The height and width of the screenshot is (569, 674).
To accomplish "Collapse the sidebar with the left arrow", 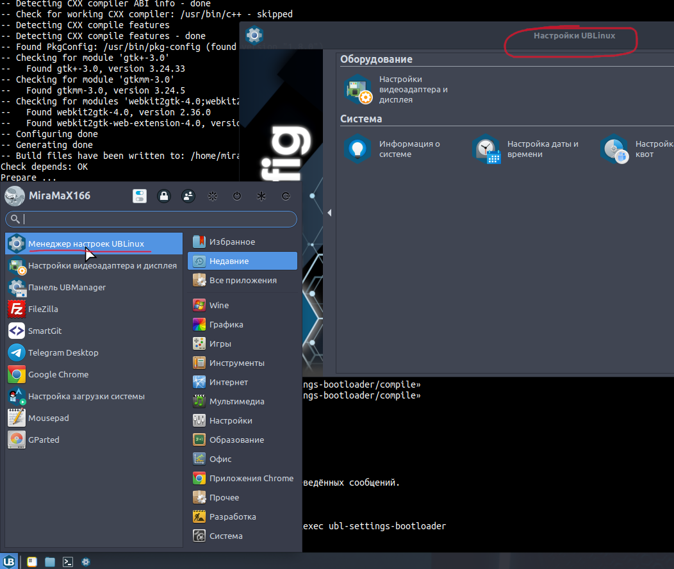I will click(329, 213).
